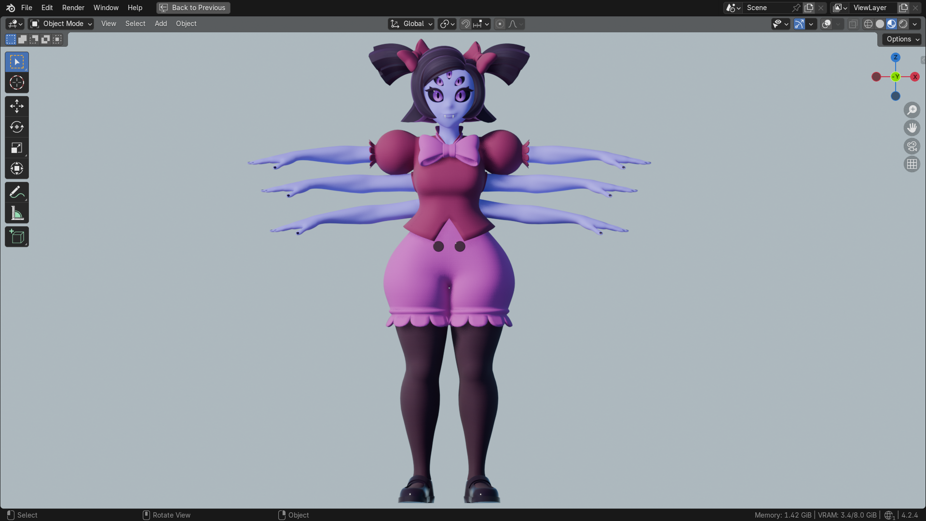Activate the Move tool
The height and width of the screenshot is (521, 926).
[17, 106]
